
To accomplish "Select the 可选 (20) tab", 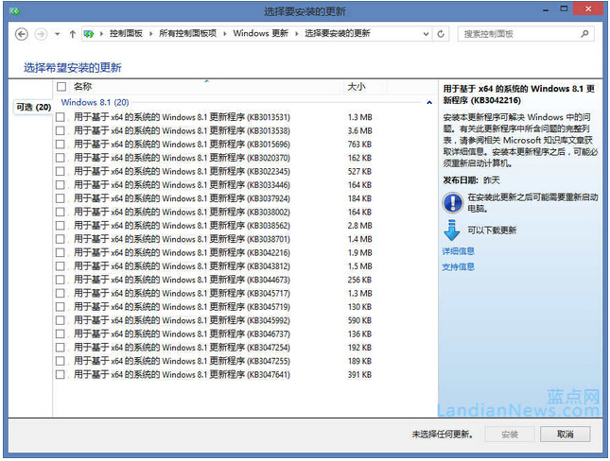I will [33, 107].
